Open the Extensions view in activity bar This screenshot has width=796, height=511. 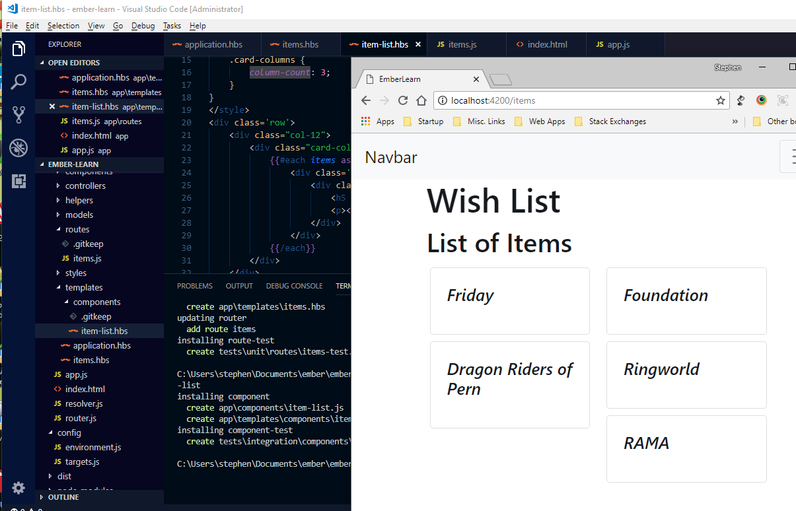(18, 181)
